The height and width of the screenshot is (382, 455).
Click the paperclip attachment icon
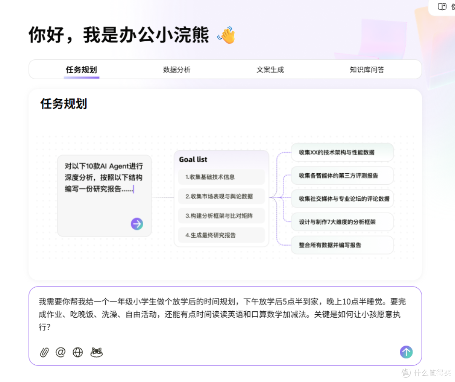point(44,353)
